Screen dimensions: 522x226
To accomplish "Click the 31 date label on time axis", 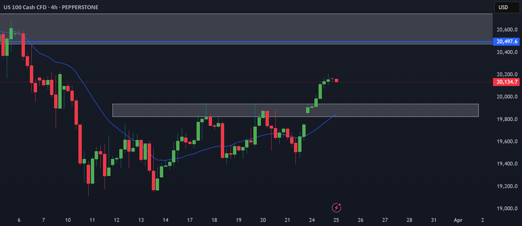I will 434,220.
